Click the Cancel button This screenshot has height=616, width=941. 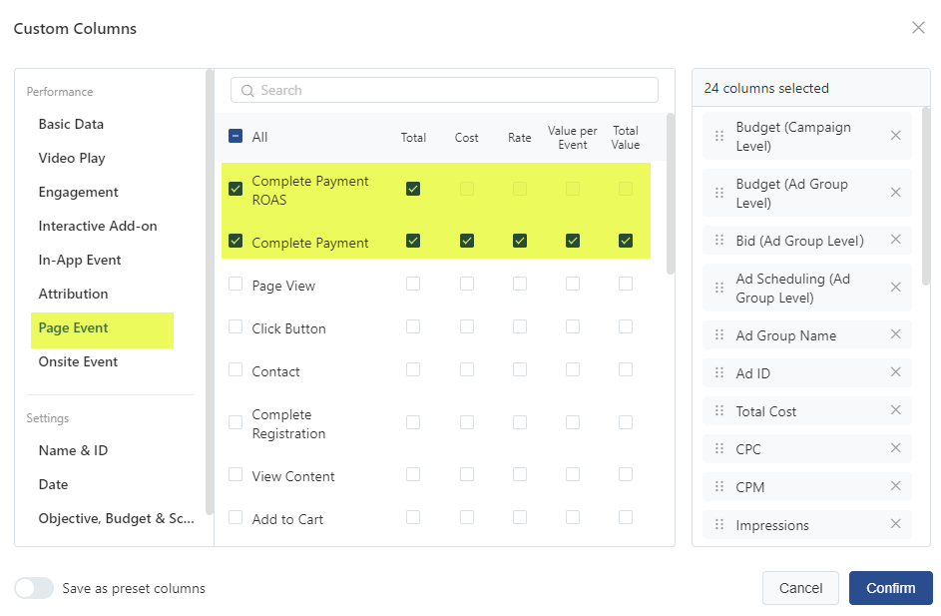(800, 588)
